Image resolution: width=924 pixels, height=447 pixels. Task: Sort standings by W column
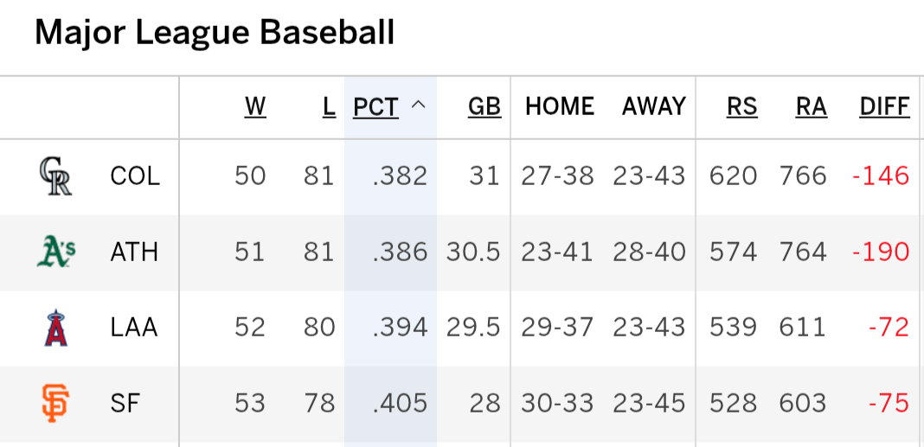point(255,106)
